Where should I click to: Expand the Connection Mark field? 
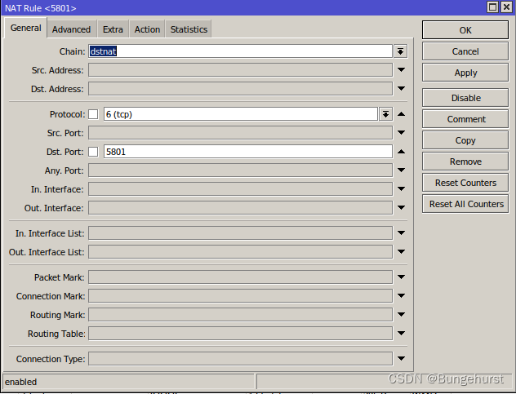[401, 295]
